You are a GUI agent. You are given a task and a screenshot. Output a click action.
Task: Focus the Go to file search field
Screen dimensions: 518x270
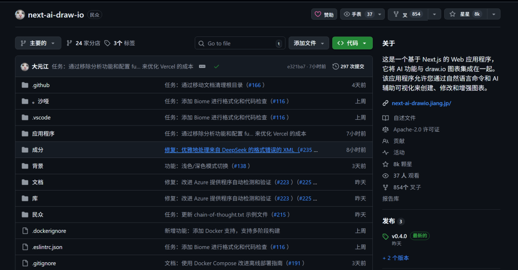(240, 43)
